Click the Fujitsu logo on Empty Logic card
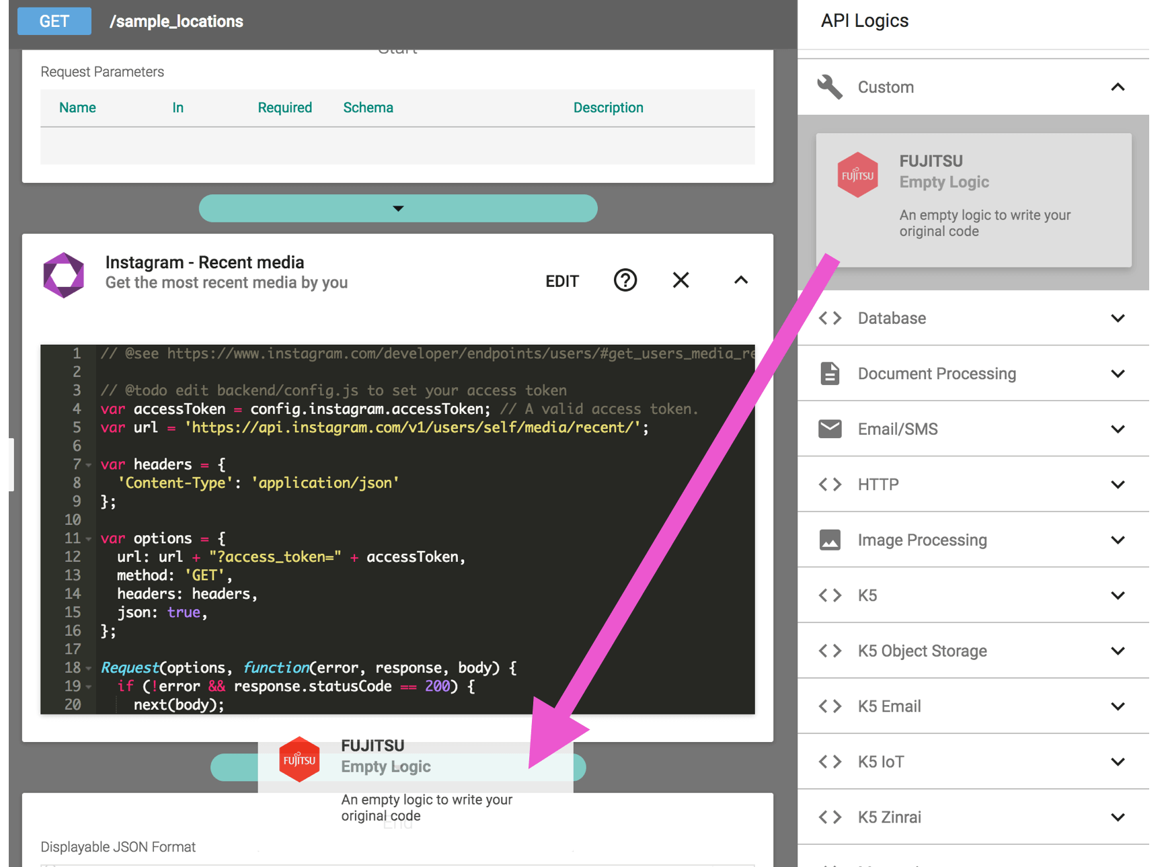The image size is (1166, 867). (x=857, y=175)
